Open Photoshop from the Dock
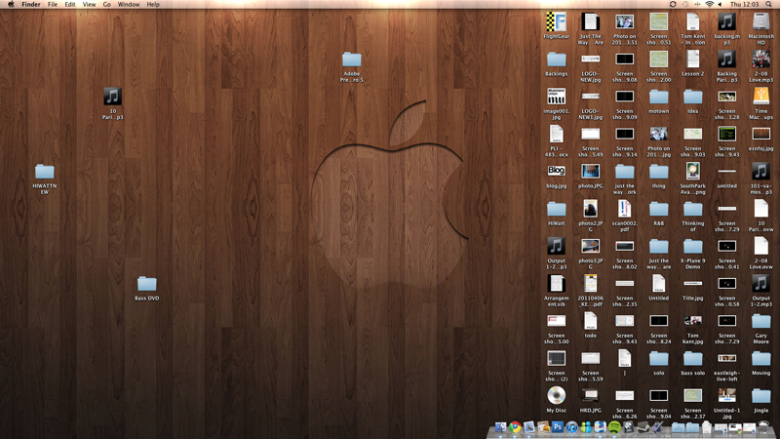780x439 pixels. pyautogui.click(x=558, y=427)
